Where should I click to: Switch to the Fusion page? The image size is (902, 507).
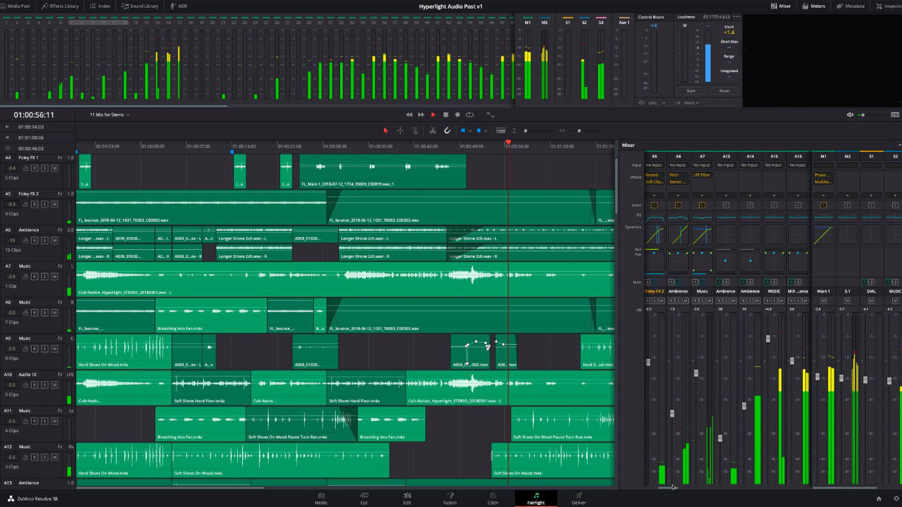450,498
